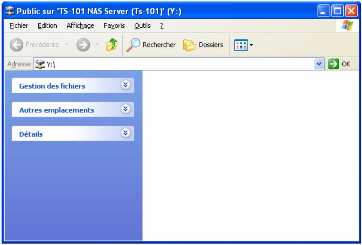Expand Autres emplacements panel chevron

125,109
